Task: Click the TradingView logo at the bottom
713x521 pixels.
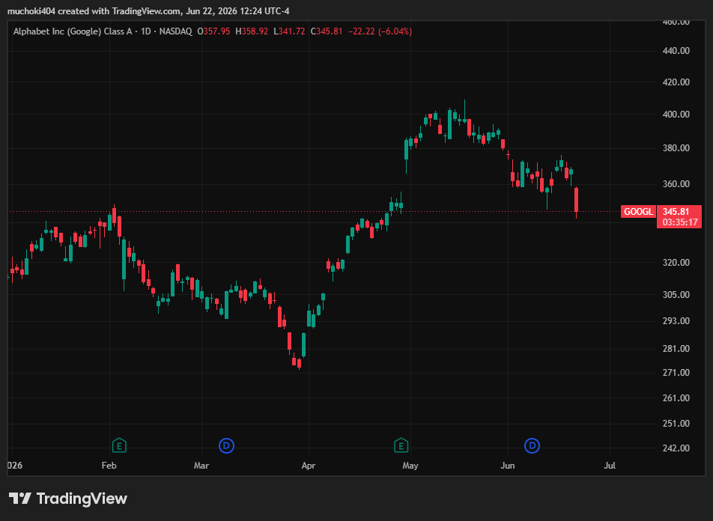Action: coord(68,499)
